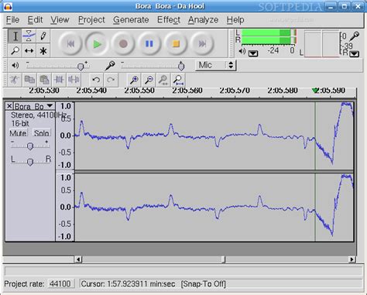Click the output meter speaker icon
This screenshot has height=295, width=367.
(242, 51)
